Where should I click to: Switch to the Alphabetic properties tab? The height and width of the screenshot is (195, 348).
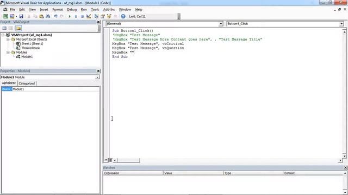point(9,83)
